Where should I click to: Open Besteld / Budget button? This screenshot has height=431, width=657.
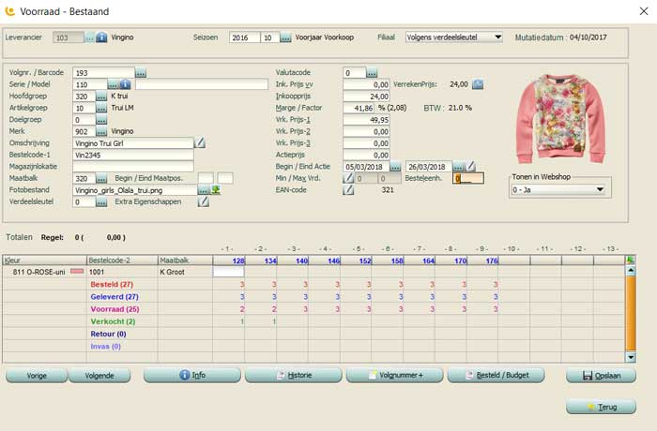497,375
